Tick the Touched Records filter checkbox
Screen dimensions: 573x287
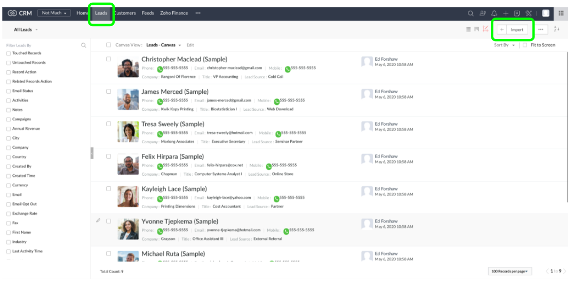(9, 53)
